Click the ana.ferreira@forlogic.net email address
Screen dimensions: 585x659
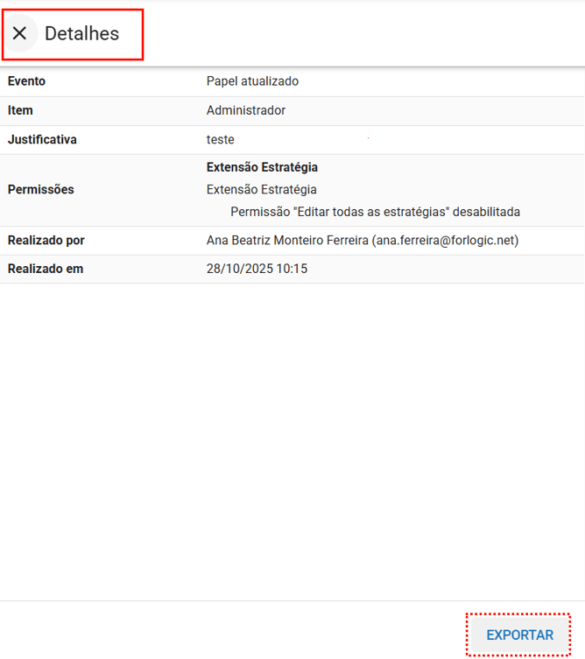[445, 240]
